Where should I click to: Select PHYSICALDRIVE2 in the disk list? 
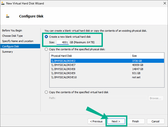coord(107,61)
